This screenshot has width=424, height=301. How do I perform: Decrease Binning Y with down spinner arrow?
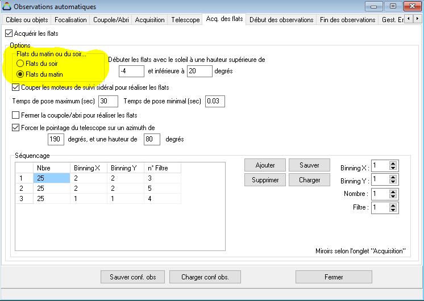pos(393,183)
